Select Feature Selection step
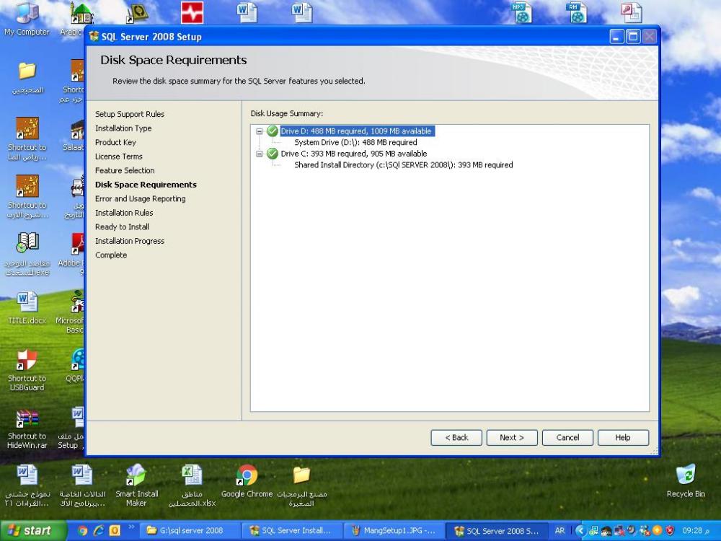Image resolution: width=721 pixels, height=541 pixels. pos(125,170)
